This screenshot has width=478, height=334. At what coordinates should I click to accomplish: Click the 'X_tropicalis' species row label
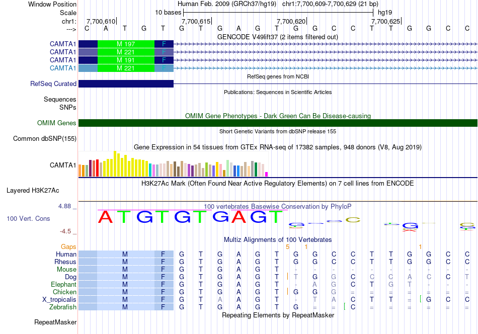[59, 300]
